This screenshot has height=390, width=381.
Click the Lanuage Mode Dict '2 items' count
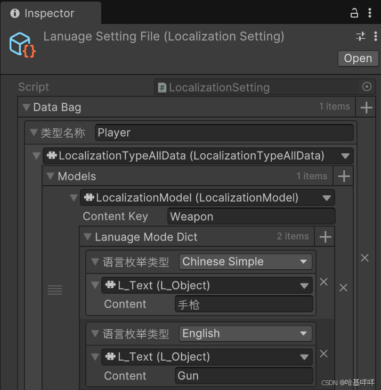pyautogui.click(x=293, y=236)
